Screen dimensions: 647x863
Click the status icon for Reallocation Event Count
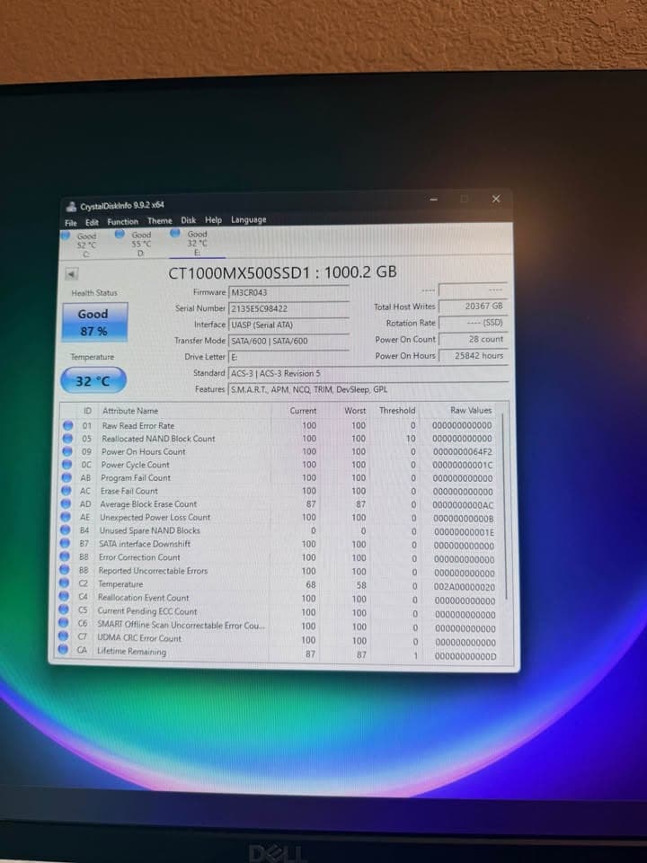(64, 597)
